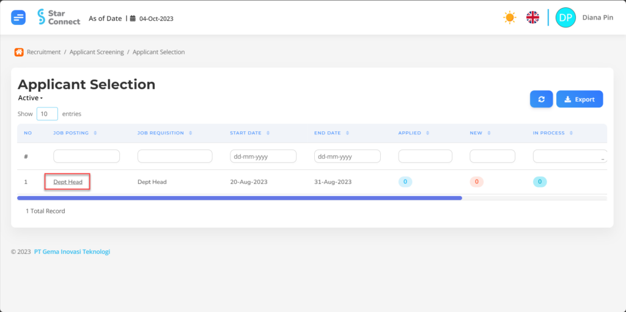Click the 31-Aug-2023 end date cell

click(333, 182)
